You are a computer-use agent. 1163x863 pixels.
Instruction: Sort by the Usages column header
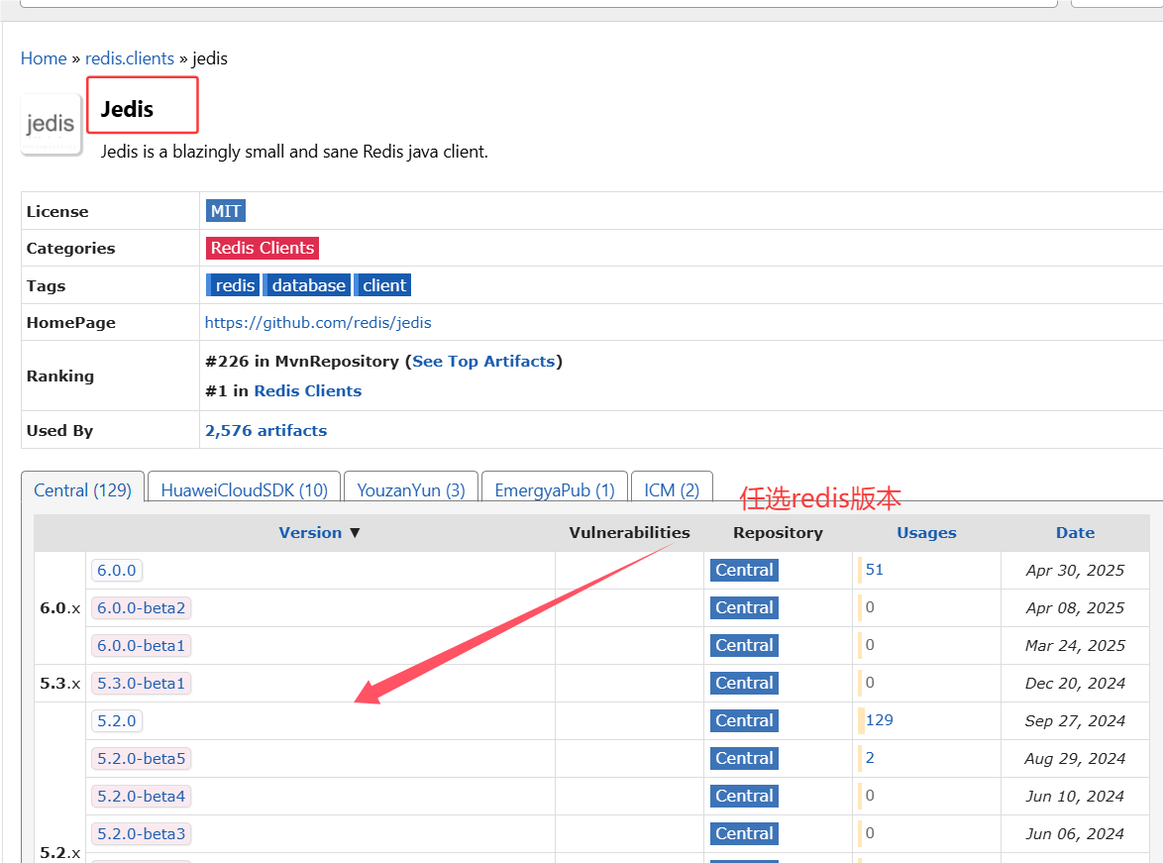pyautogui.click(x=926, y=533)
